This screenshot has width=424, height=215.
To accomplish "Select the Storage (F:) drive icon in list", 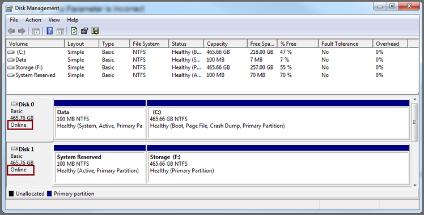I will pyautogui.click(x=11, y=67).
